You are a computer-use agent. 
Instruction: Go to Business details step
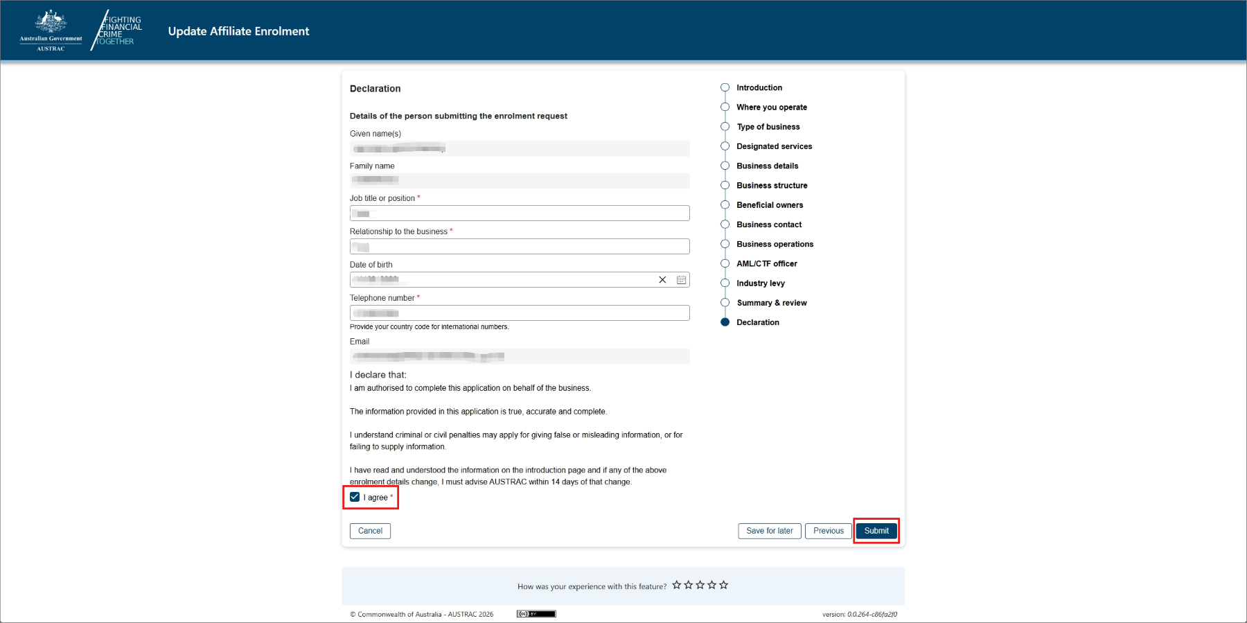coord(767,166)
